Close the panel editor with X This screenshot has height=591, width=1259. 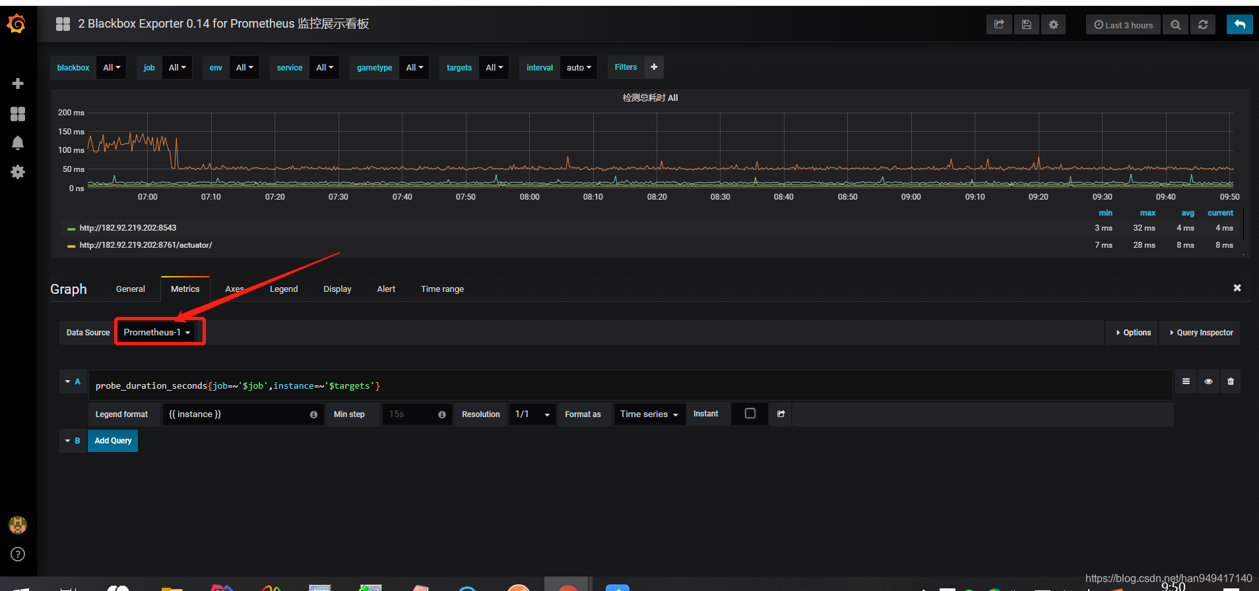coord(1237,288)
